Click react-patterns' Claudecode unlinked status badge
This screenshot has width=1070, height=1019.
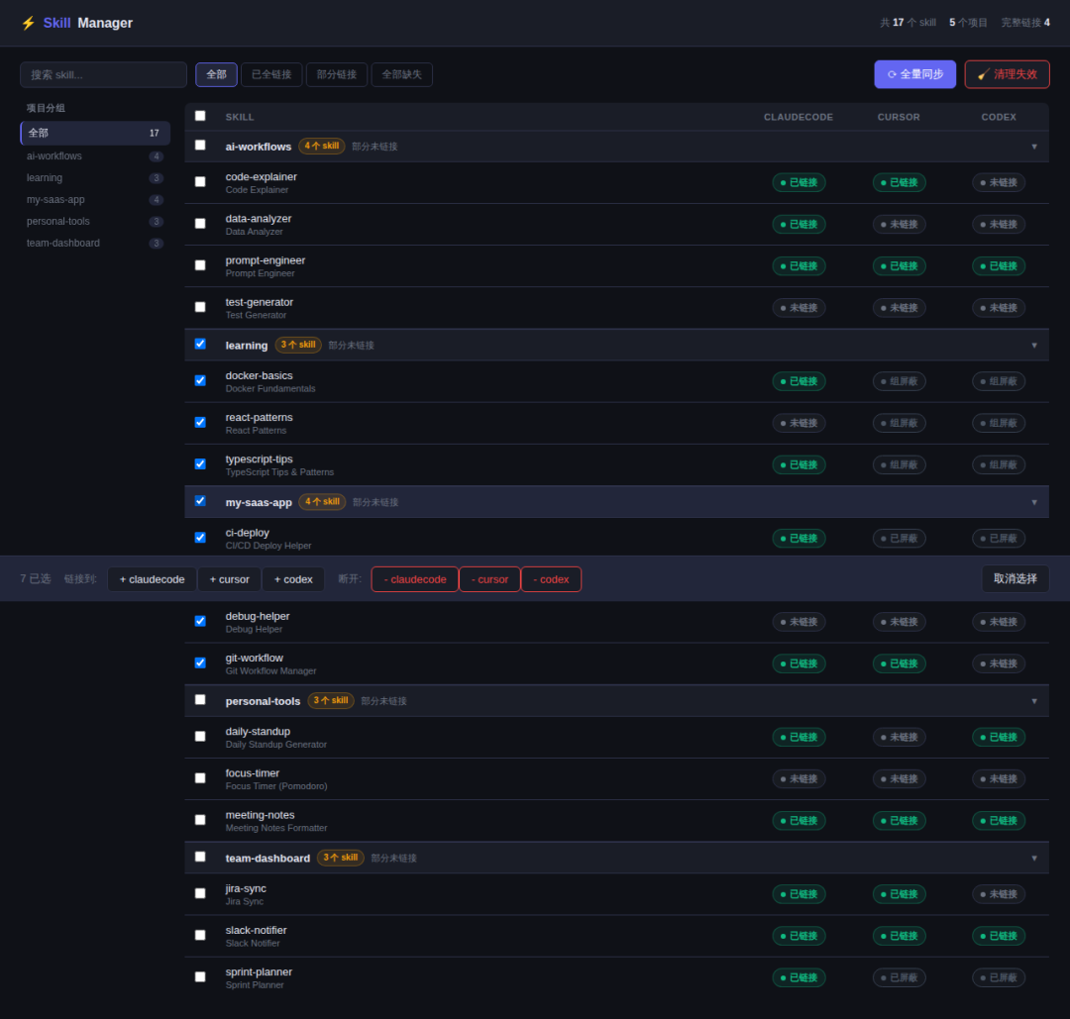pyautogui.click(x=799, y=423)
